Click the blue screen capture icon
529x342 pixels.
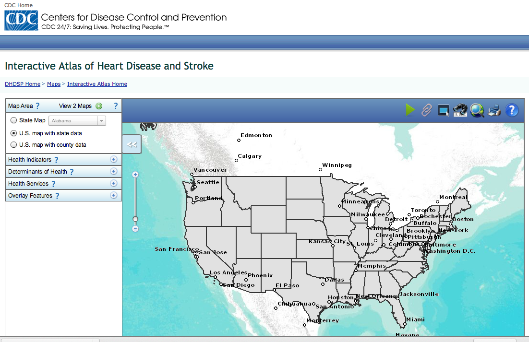coord(443,110)
